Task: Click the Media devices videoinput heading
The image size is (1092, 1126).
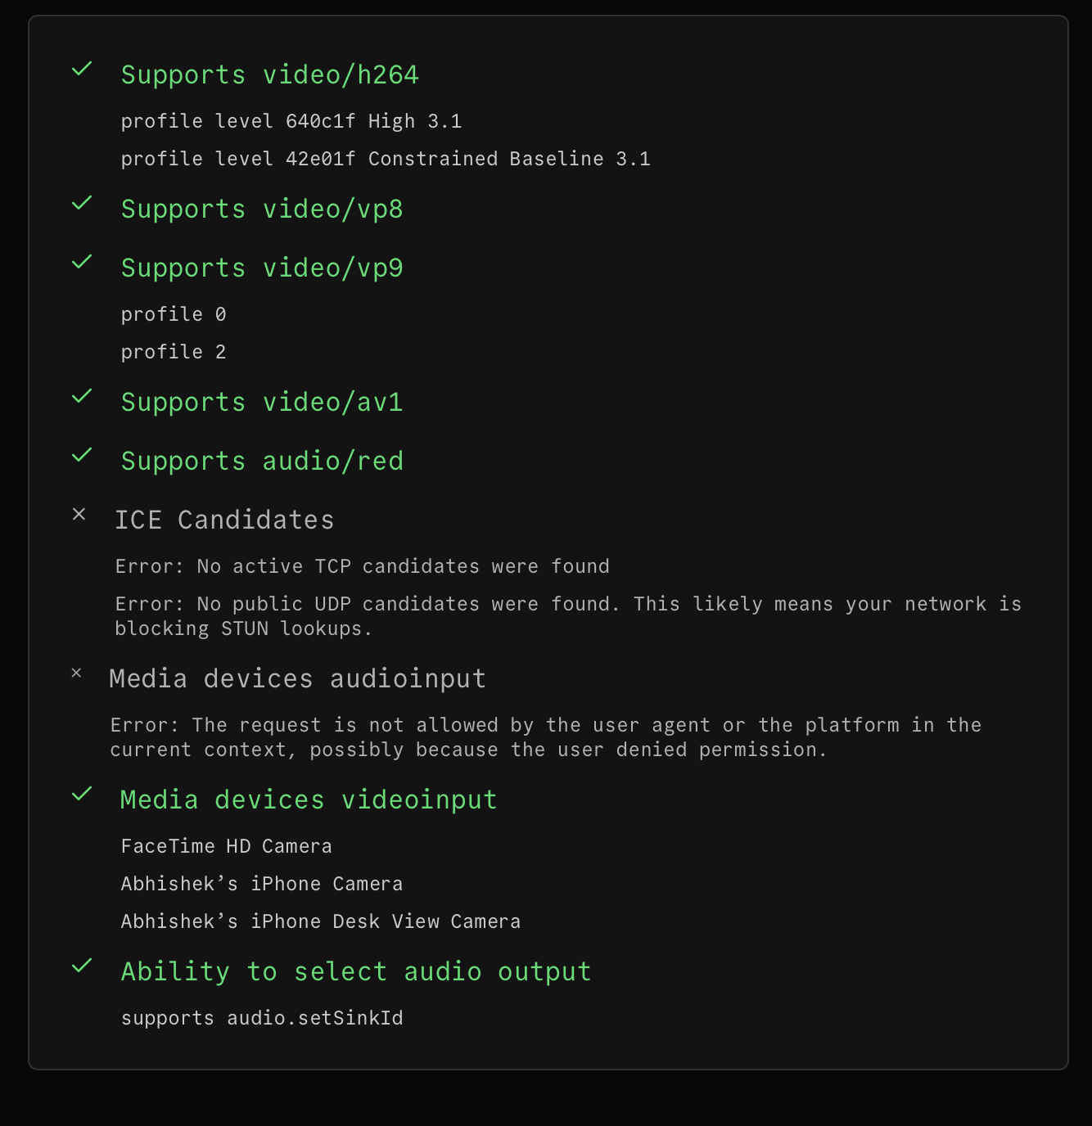Action: tap(308, 800)
